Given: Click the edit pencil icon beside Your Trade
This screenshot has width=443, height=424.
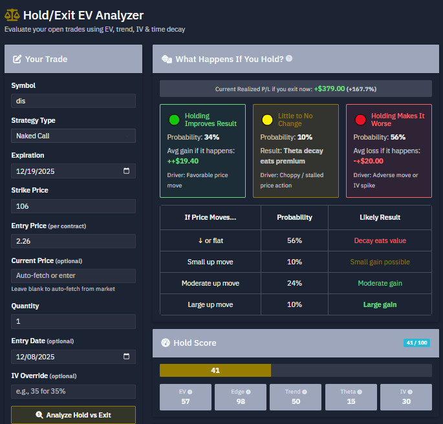Looking at the screenshot, I should tap(17, 59).
